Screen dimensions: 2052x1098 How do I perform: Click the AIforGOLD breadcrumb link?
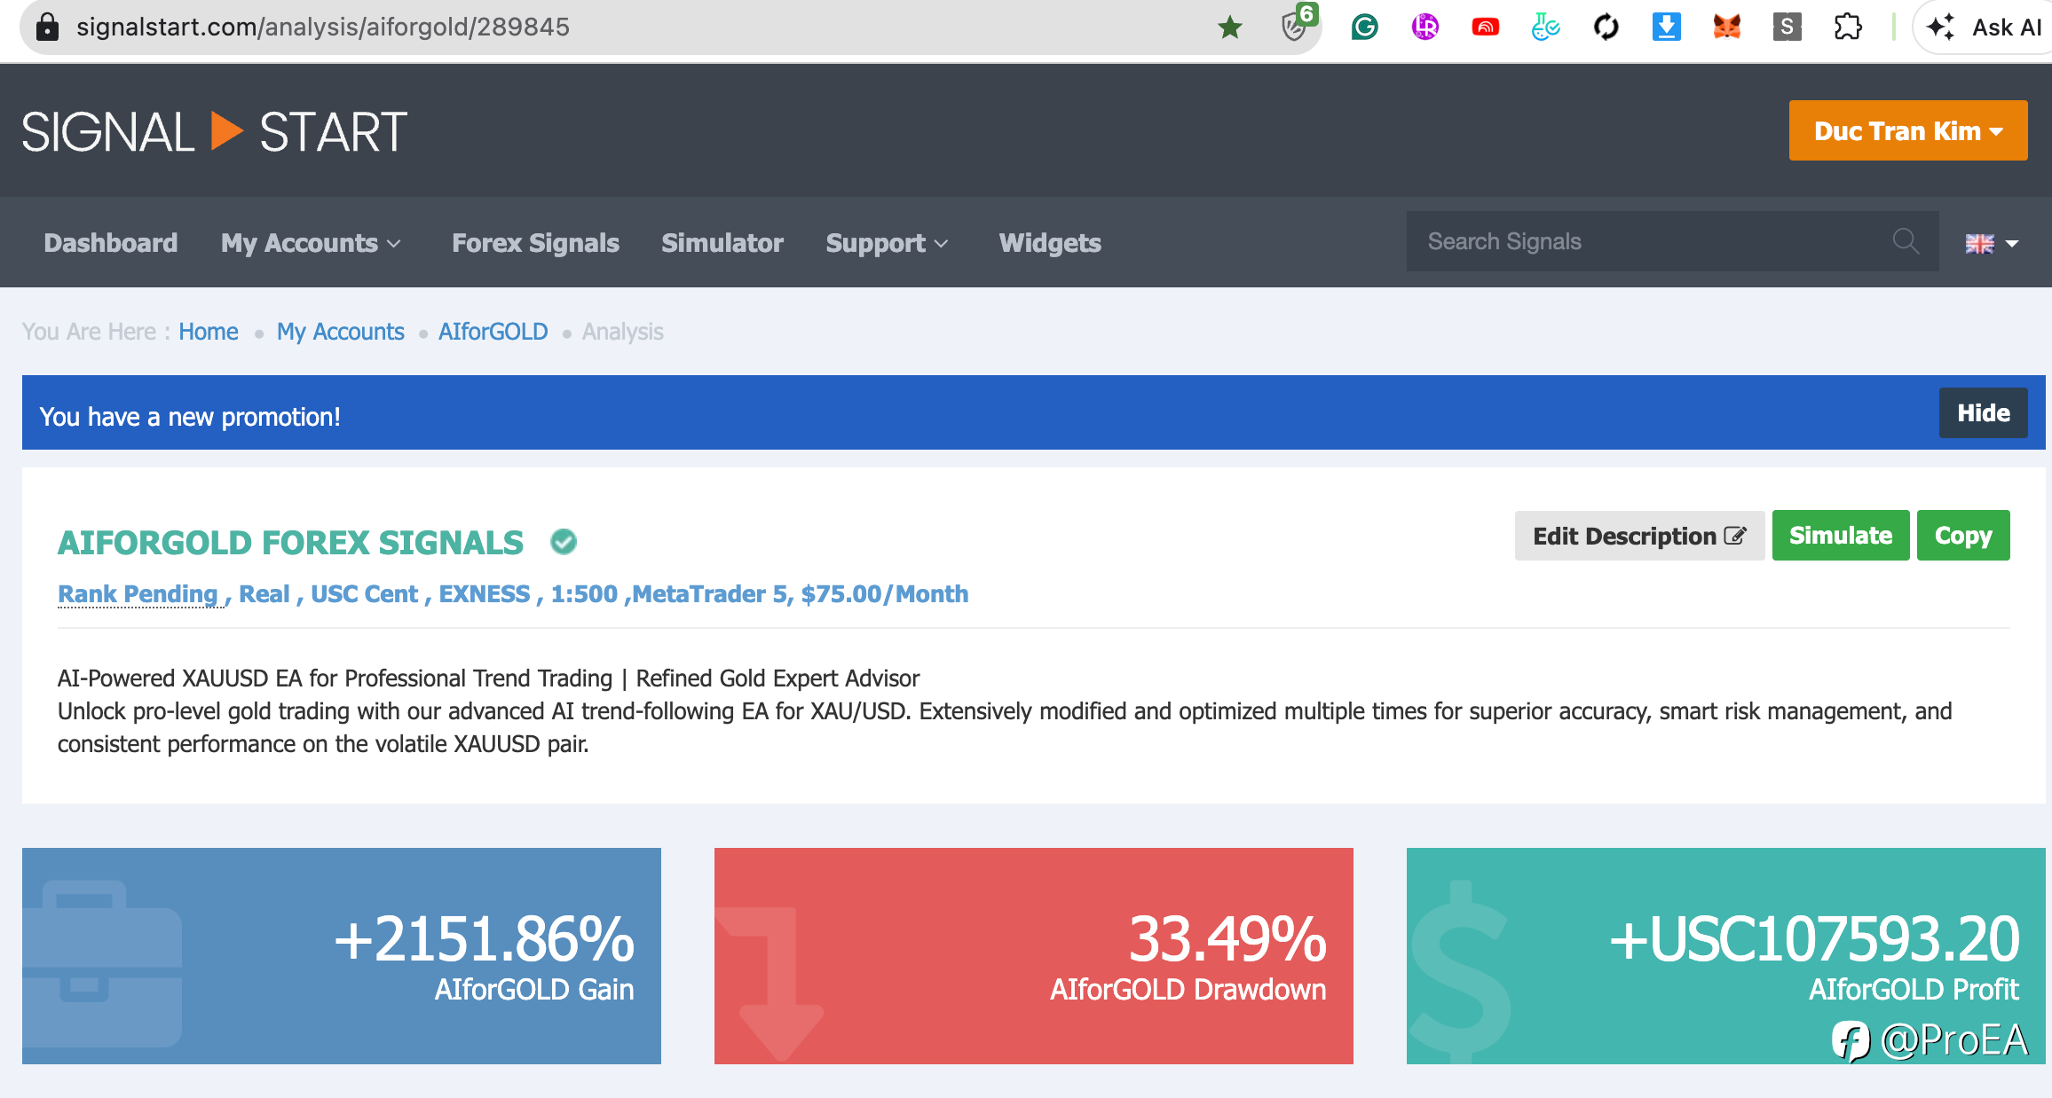pyautogui.click(x=493, y=332)
